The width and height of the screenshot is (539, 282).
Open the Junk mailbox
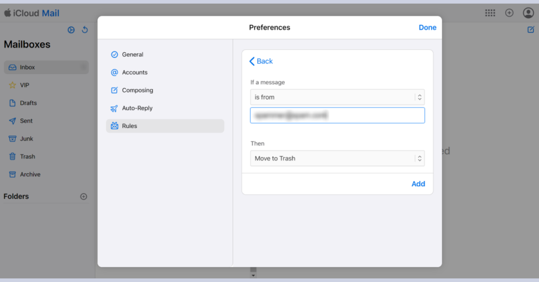(26, 138)
